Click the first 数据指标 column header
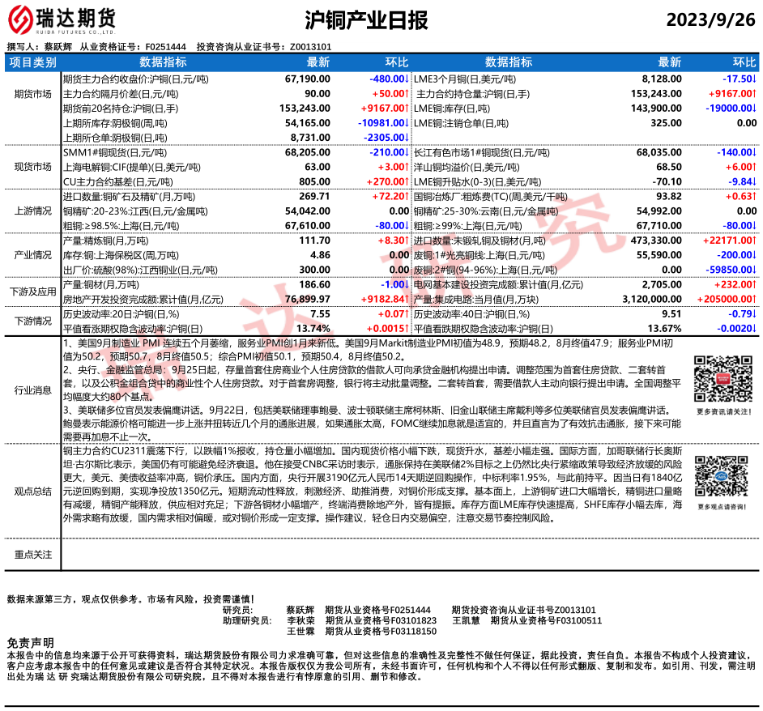 click(163, 62)
